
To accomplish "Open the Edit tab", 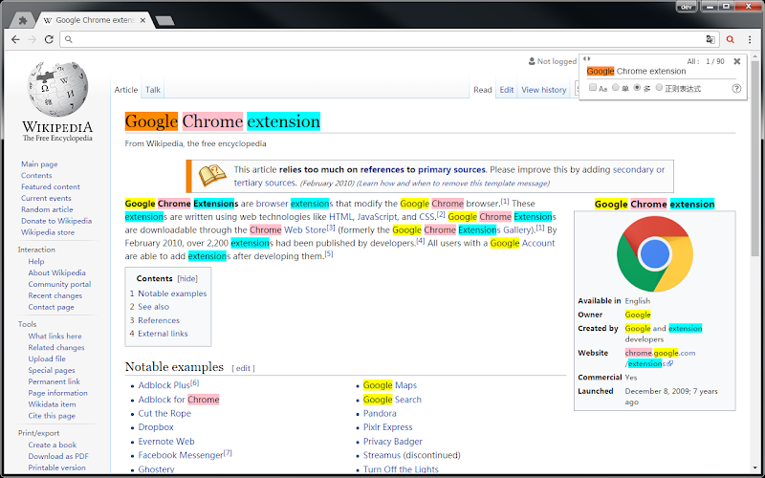I will [507, 90].
